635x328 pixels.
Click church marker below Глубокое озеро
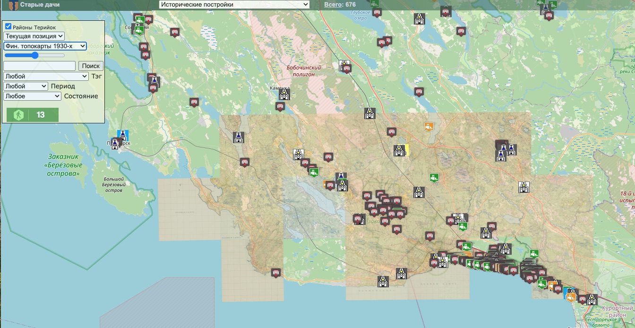419,19
